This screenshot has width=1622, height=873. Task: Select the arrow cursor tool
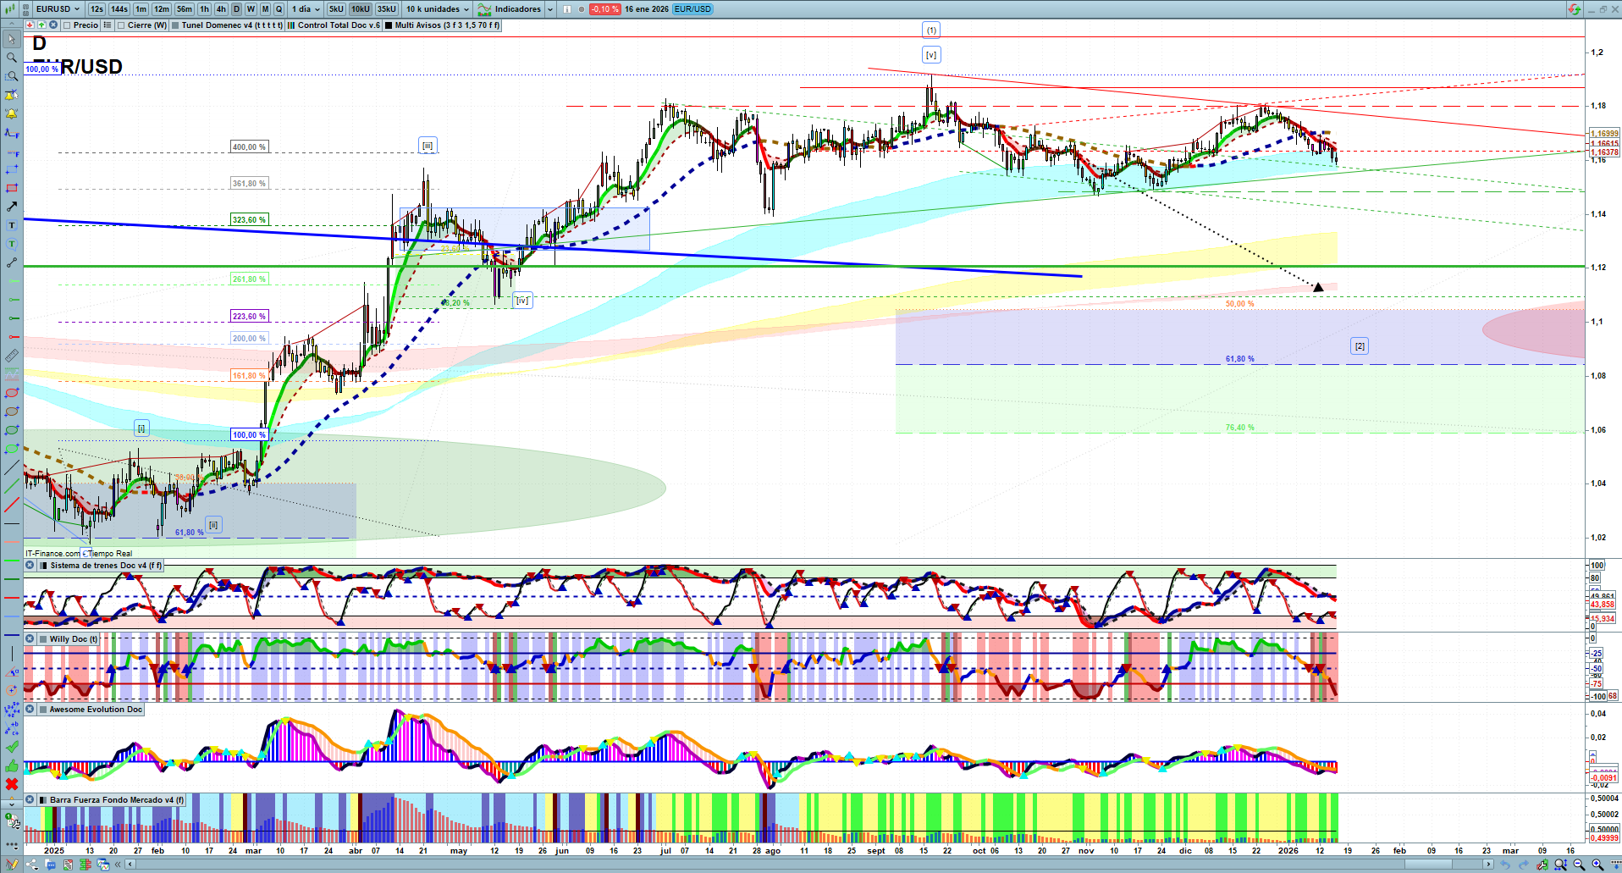12,40
